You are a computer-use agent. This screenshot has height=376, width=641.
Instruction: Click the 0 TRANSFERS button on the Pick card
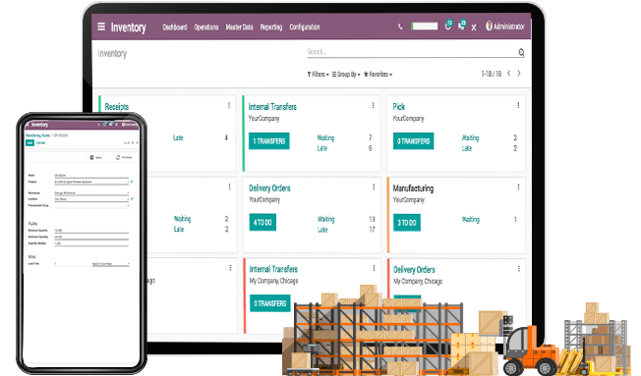[x=413, y=141]
